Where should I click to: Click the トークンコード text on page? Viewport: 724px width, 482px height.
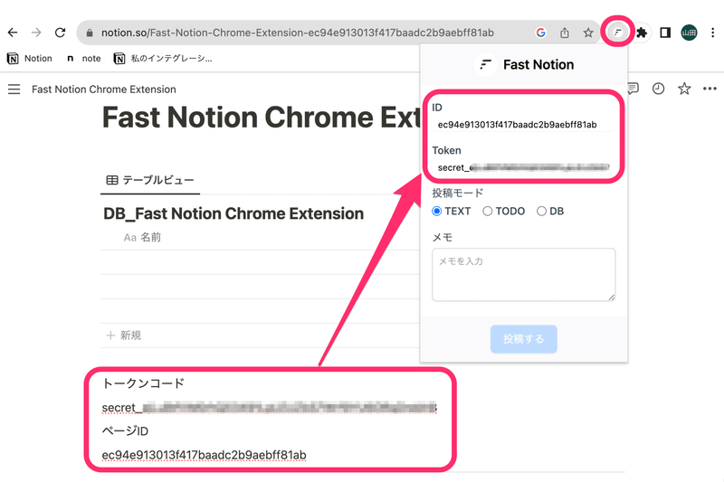tap(144, 383)
